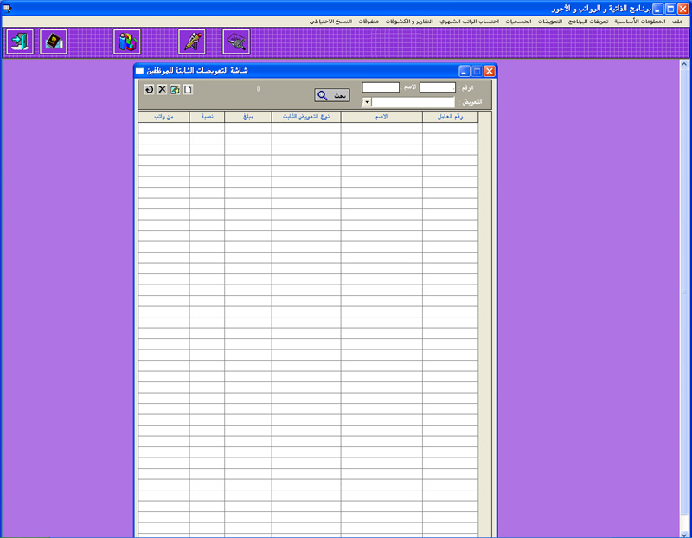Expand the التعويض dropdown arrow
Screen dimensions: 692x538
(367, 102)
